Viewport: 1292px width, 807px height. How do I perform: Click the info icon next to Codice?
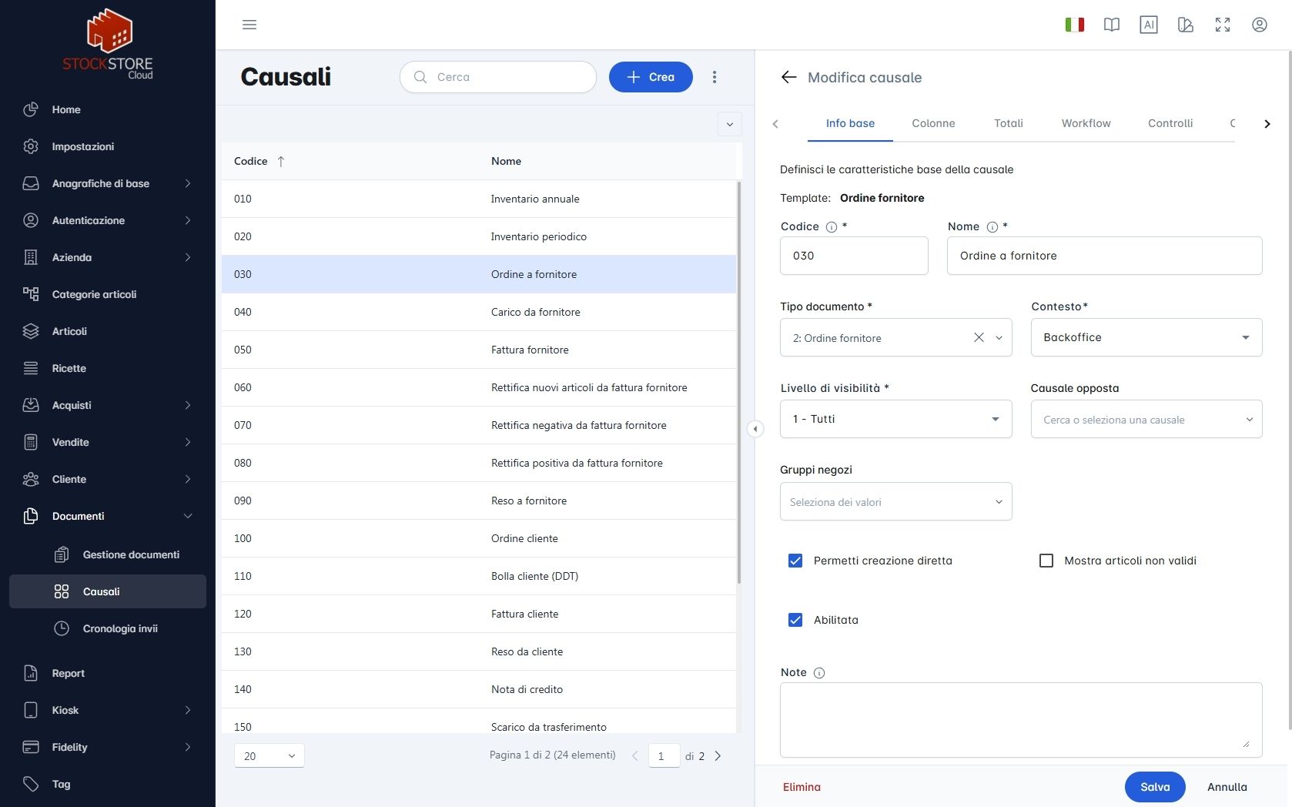click(832, 227)
